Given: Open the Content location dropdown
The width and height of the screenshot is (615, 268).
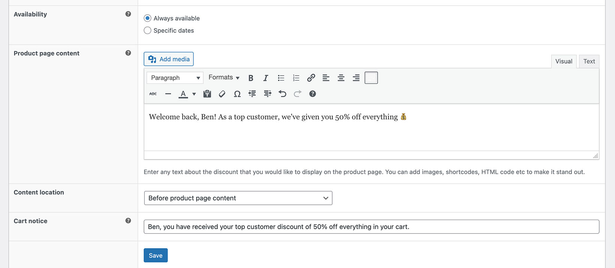Looking at the screenshot, I should point(238,198).
